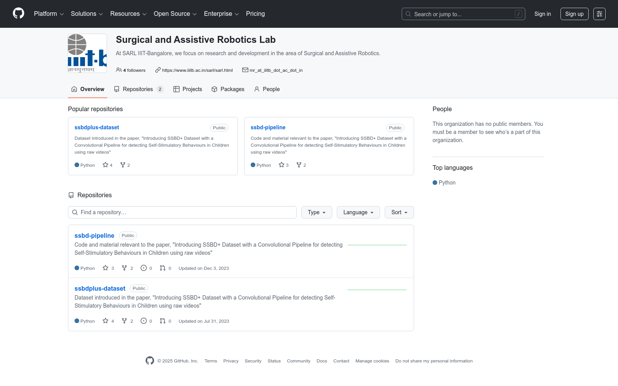This screenshot has width=618, height=386.
Task: Click star icon on ssbdplus-dataset popular card
Action: coord(105,165)
